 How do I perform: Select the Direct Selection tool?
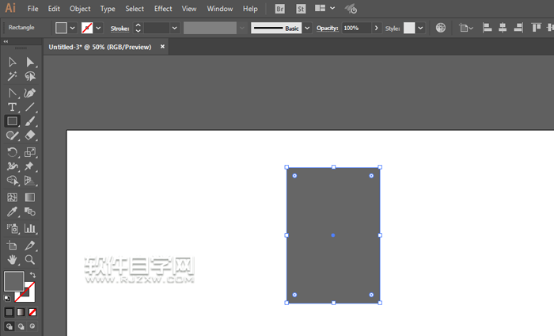[30, 62]
